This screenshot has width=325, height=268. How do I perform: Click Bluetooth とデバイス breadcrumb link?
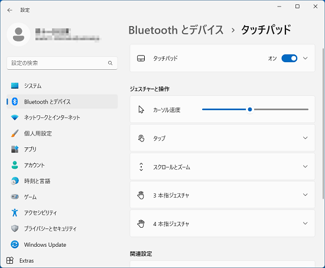tap(176, 30)
